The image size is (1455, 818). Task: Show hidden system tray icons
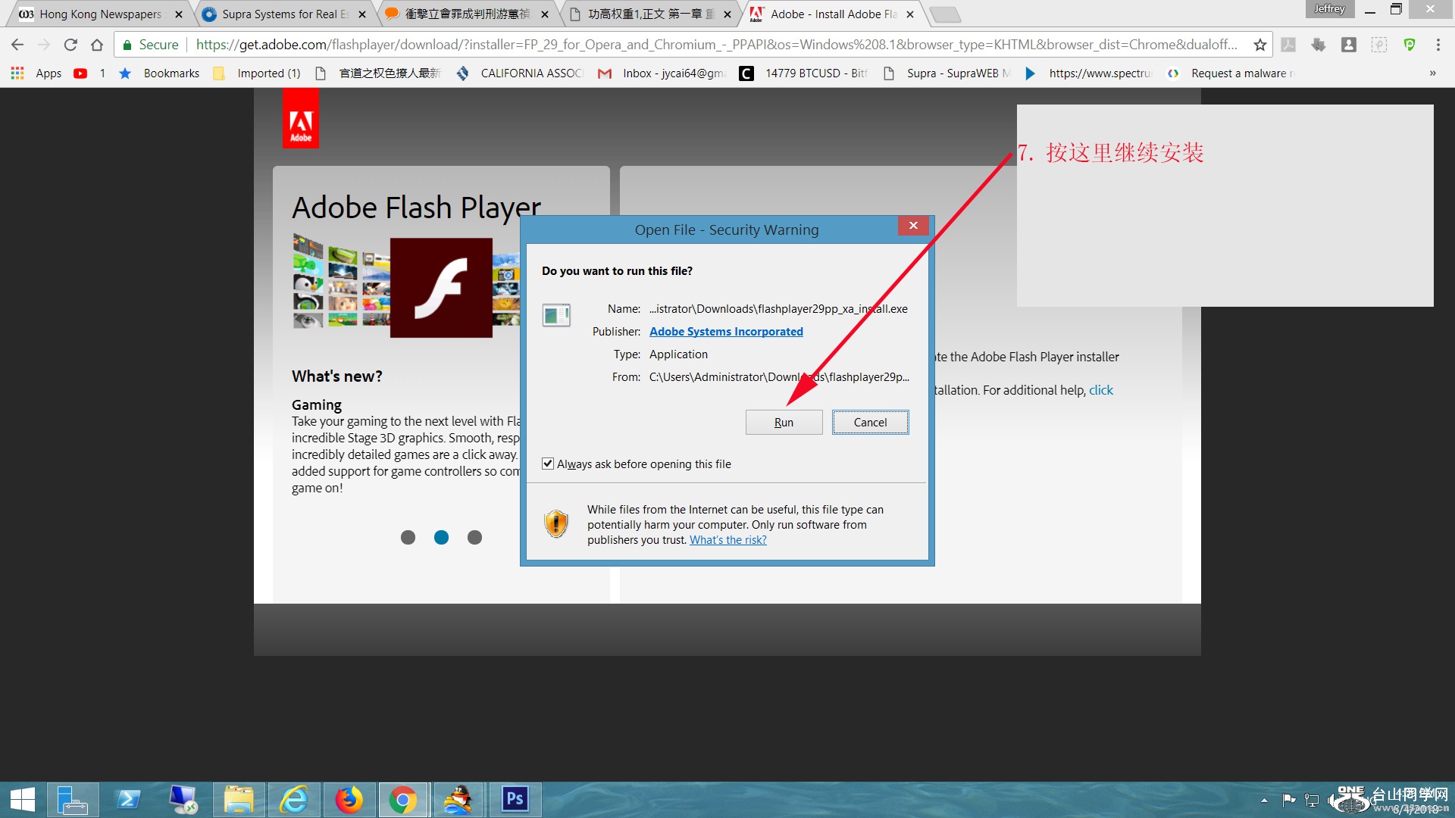tap(1264, 801)
